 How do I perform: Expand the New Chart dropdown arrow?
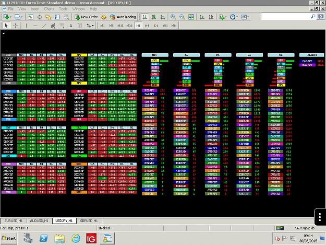click(10, 17)
